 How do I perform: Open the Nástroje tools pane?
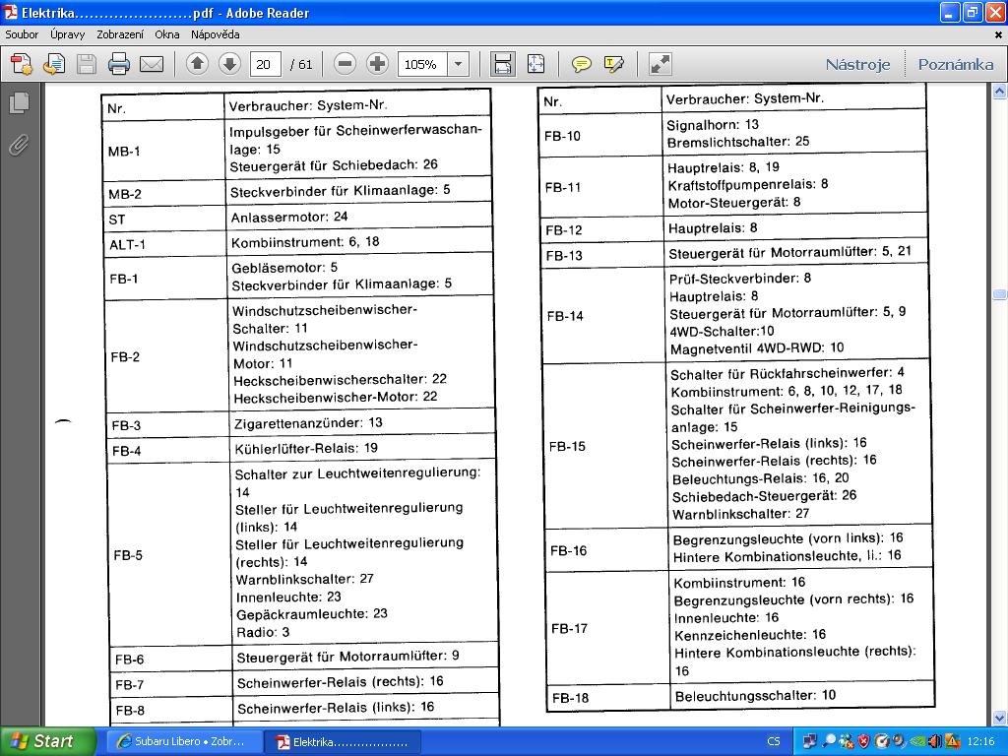(x=858, y=64)
